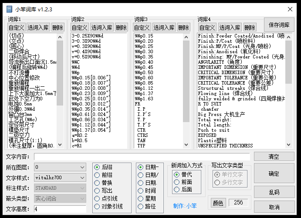Image resolution: width=301 pixels, height=218 pixels.
Task: Click 保存词库 button
Action: (278, 25)
